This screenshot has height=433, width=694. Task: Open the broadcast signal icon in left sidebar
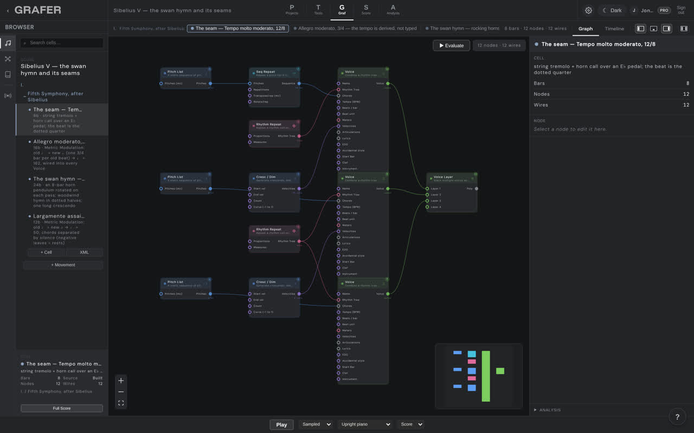[x=8, y=96]
